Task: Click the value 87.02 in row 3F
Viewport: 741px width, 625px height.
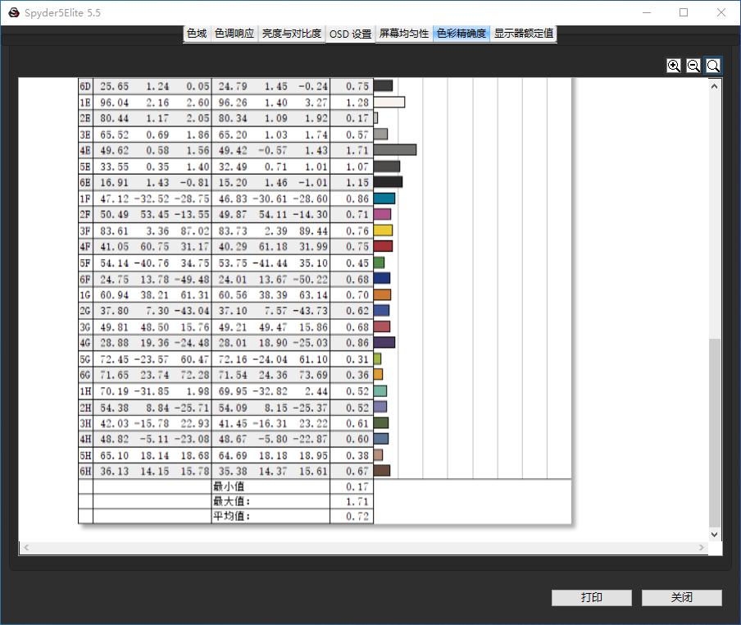Action: pos(195,230)
